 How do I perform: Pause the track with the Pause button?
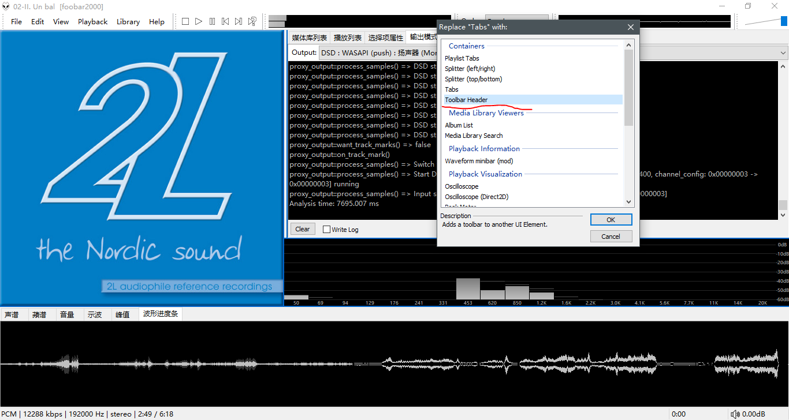coord(212,21)
